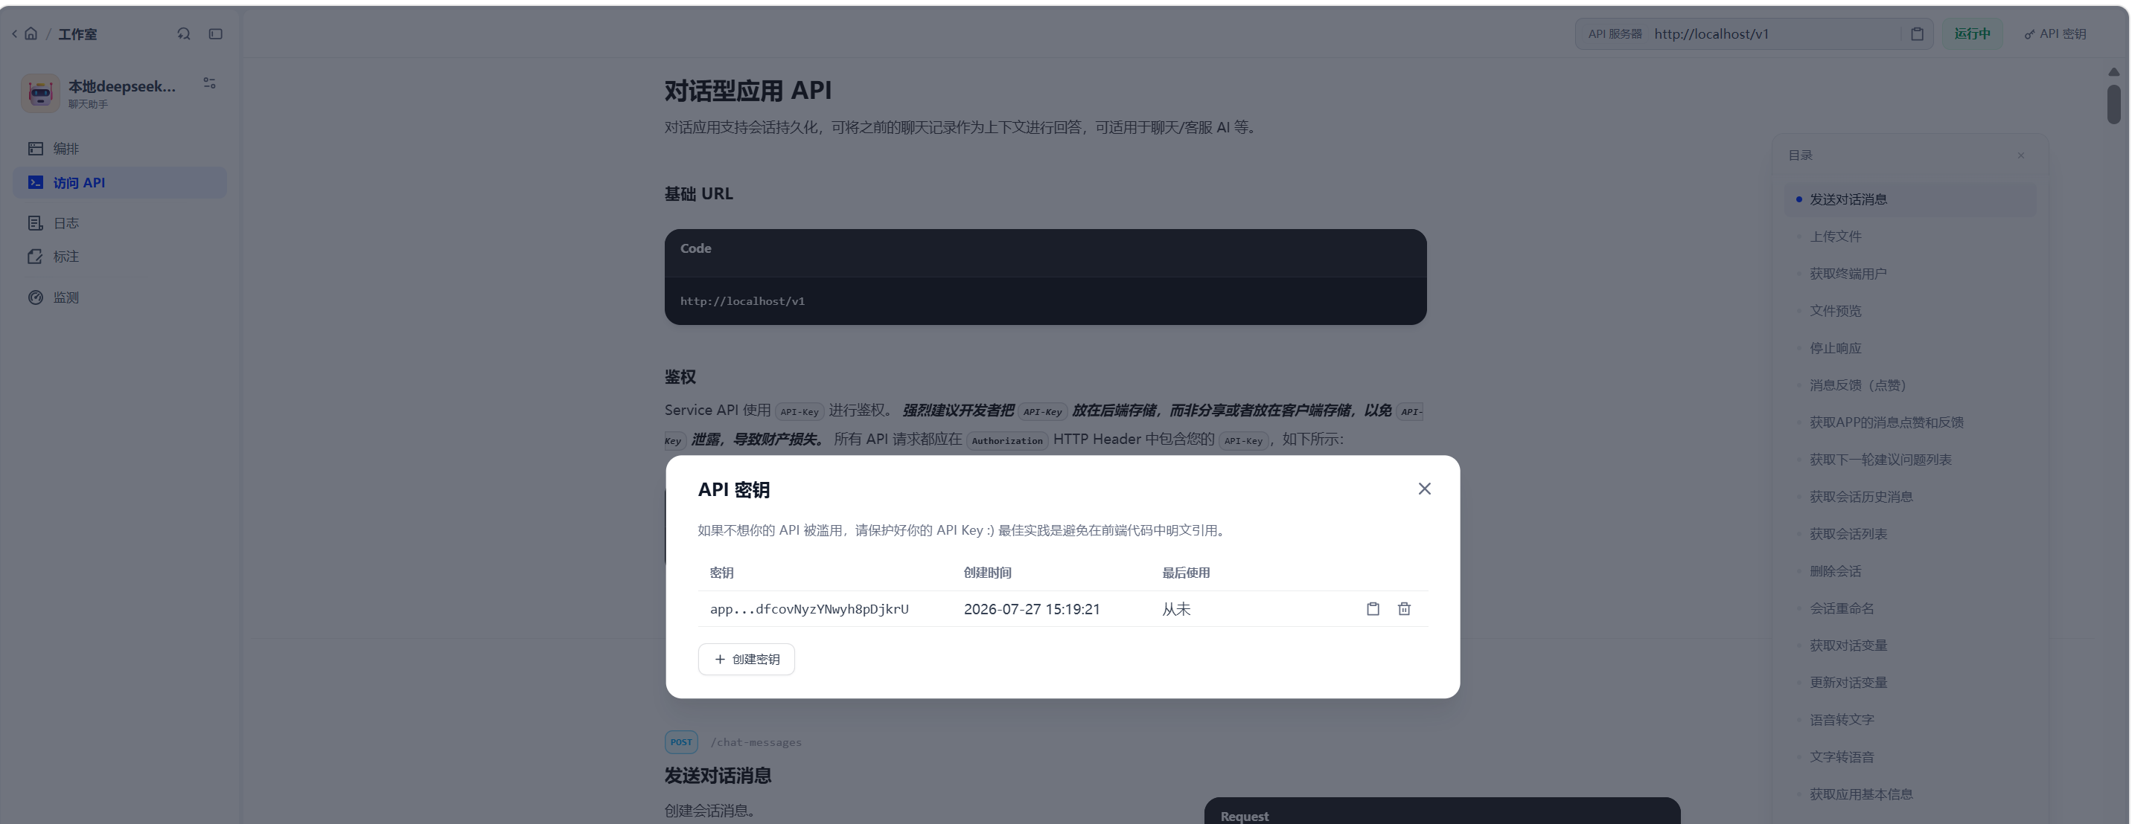Copy API server URL icon
Image resolution: width=2132 pixels, height=824 pixels.
coord(1917,34)
